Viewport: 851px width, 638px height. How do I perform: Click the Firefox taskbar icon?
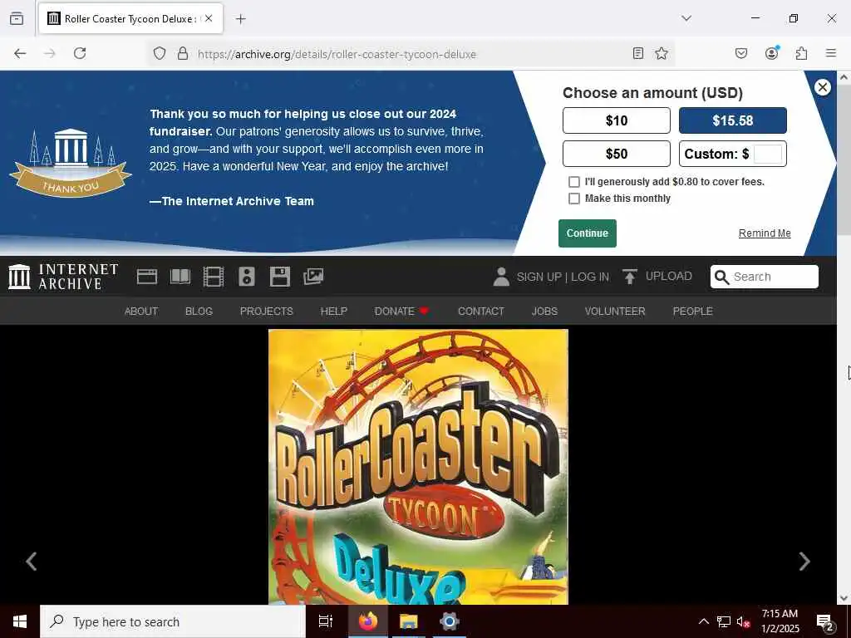coord(367,621)
